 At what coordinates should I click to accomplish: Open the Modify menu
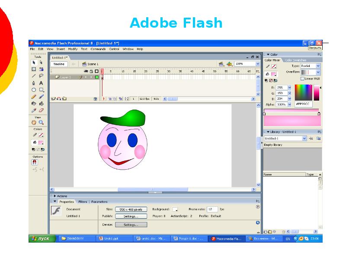coord(73,49)
